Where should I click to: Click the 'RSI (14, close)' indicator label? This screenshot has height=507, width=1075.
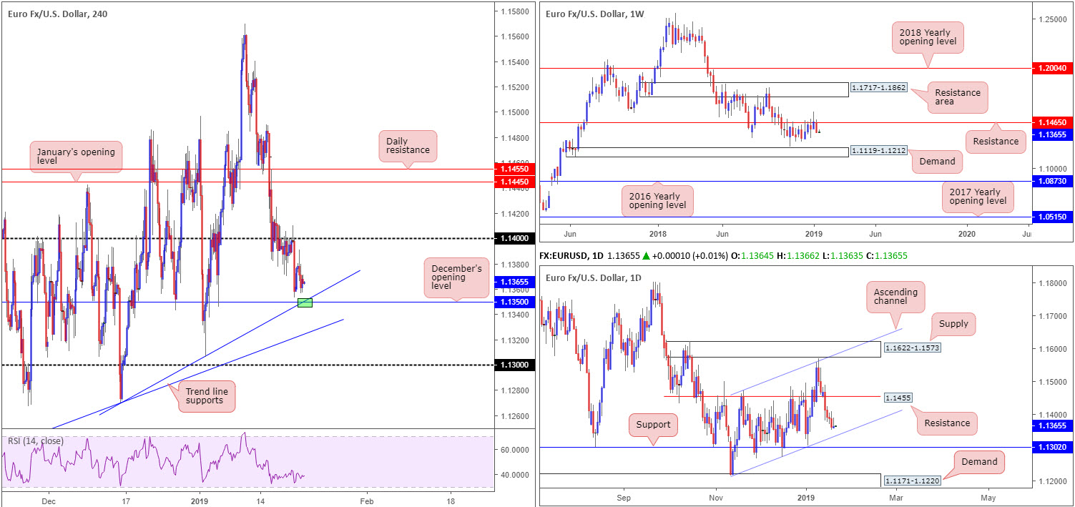(35, 441)
